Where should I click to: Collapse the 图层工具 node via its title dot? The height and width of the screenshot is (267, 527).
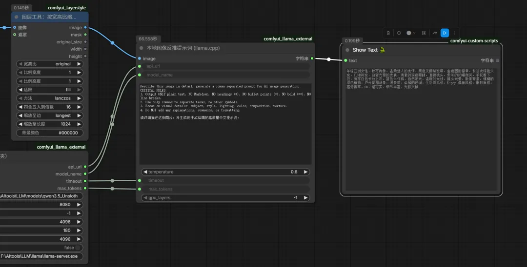click(x=16, y=17)
